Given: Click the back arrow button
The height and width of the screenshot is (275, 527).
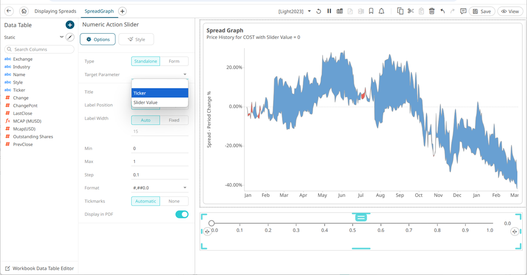Looking at the screenshot, I should (9, 11).
